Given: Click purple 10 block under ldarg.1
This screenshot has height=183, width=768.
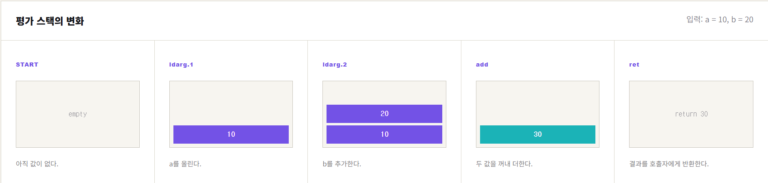Looking at the screenshot, I should [x=231, y=134].
